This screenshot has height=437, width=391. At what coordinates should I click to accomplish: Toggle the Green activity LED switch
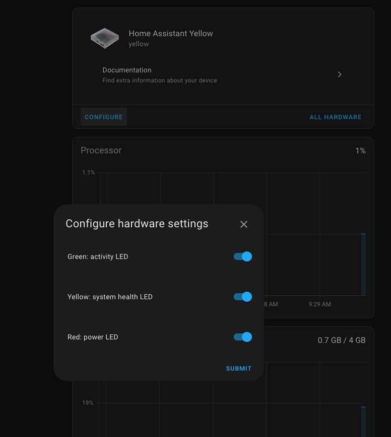[x=243, y=256]
